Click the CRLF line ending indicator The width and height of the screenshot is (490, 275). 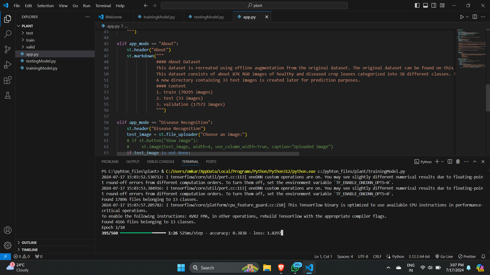click(x=377, y=256)
